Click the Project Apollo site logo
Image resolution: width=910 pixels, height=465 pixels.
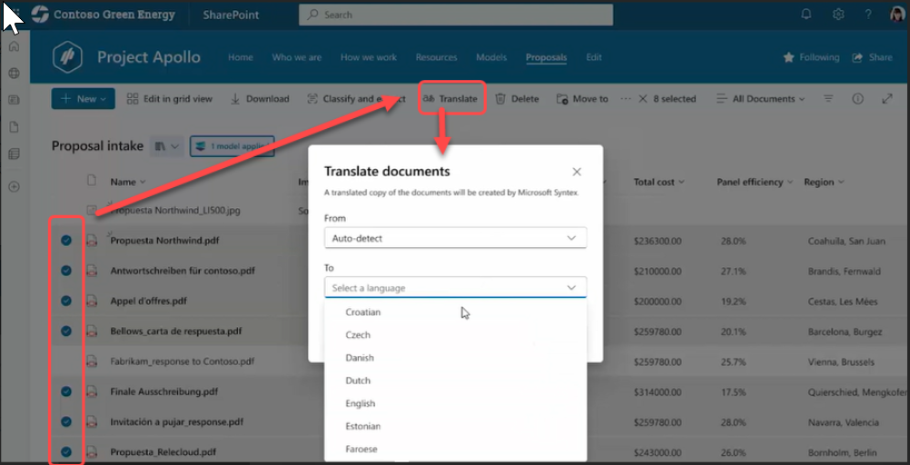click(69, 57)
